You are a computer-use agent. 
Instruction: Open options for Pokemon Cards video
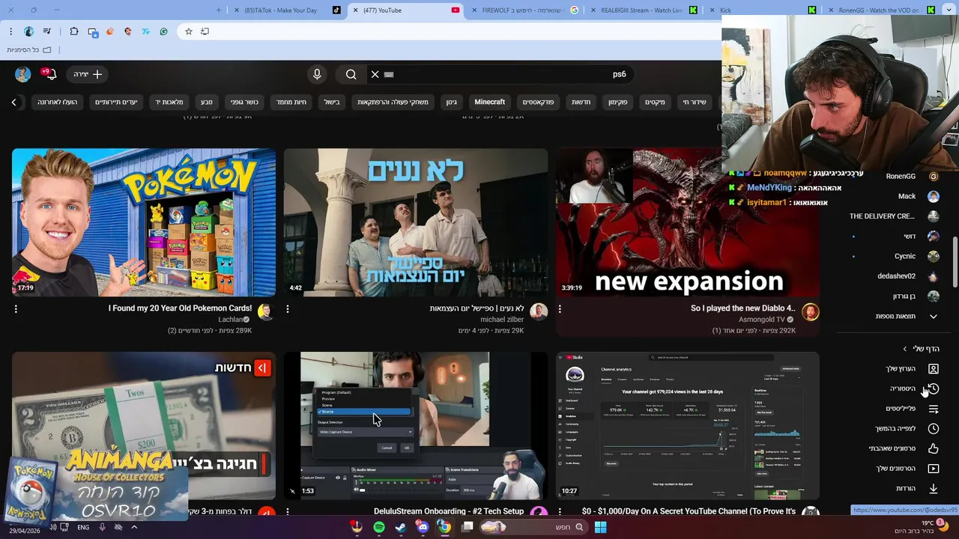(x=16, y=308)
